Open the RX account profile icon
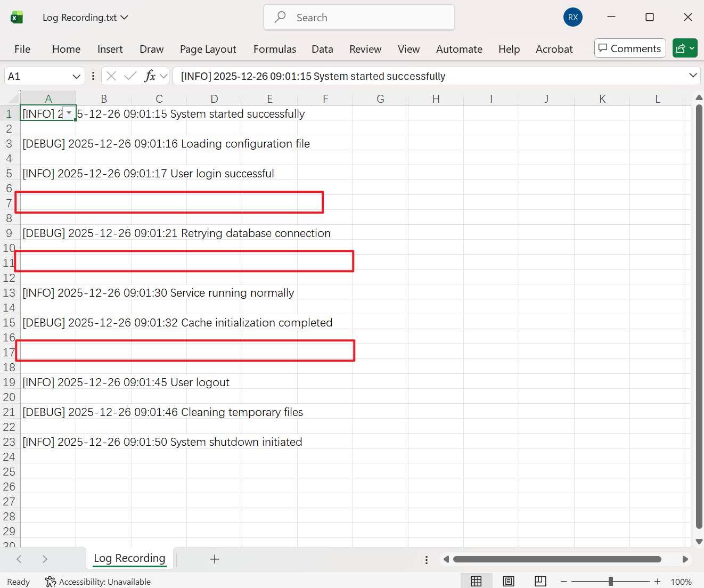Image resolution: width=704 pixels, height=588 pixels. click(572, 17)
